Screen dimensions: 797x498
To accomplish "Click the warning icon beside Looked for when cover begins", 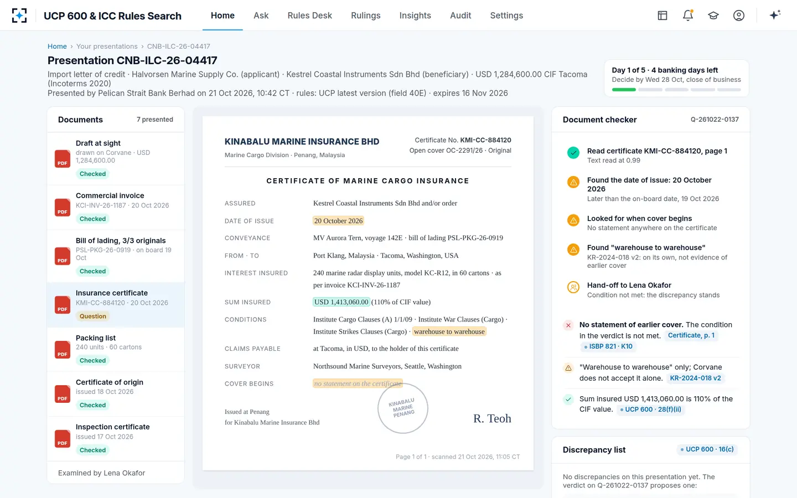I will point(573,220).
